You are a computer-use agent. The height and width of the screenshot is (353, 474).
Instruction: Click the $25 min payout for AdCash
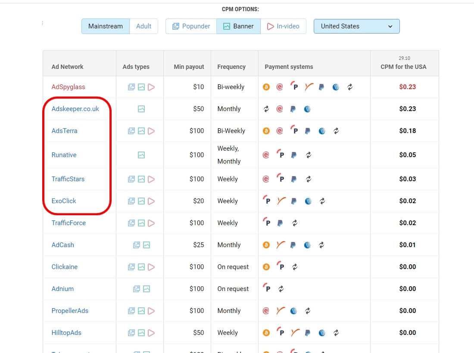point(199,245)
